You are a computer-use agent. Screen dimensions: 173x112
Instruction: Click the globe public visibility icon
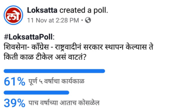coord(88,20)
